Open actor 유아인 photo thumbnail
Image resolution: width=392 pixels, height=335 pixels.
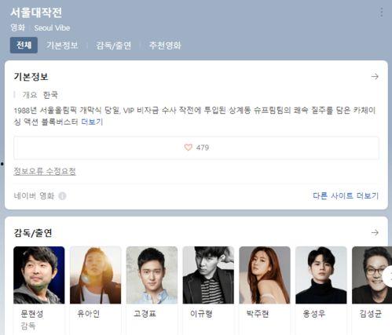coord(96,275)
